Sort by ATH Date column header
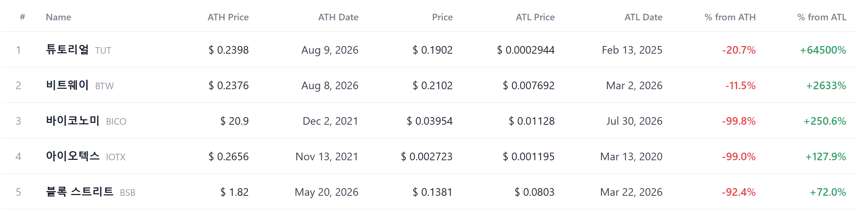 point(338,17)
